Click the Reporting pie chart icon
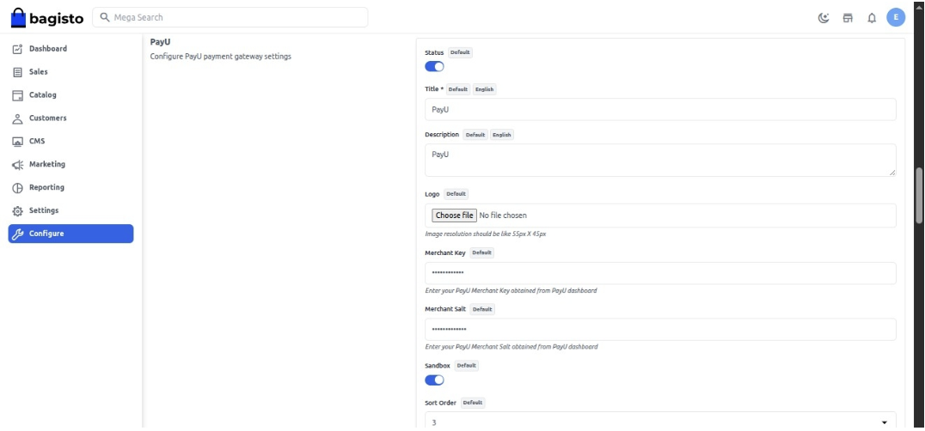The image size is (925, 431). (x=18, y=187)
